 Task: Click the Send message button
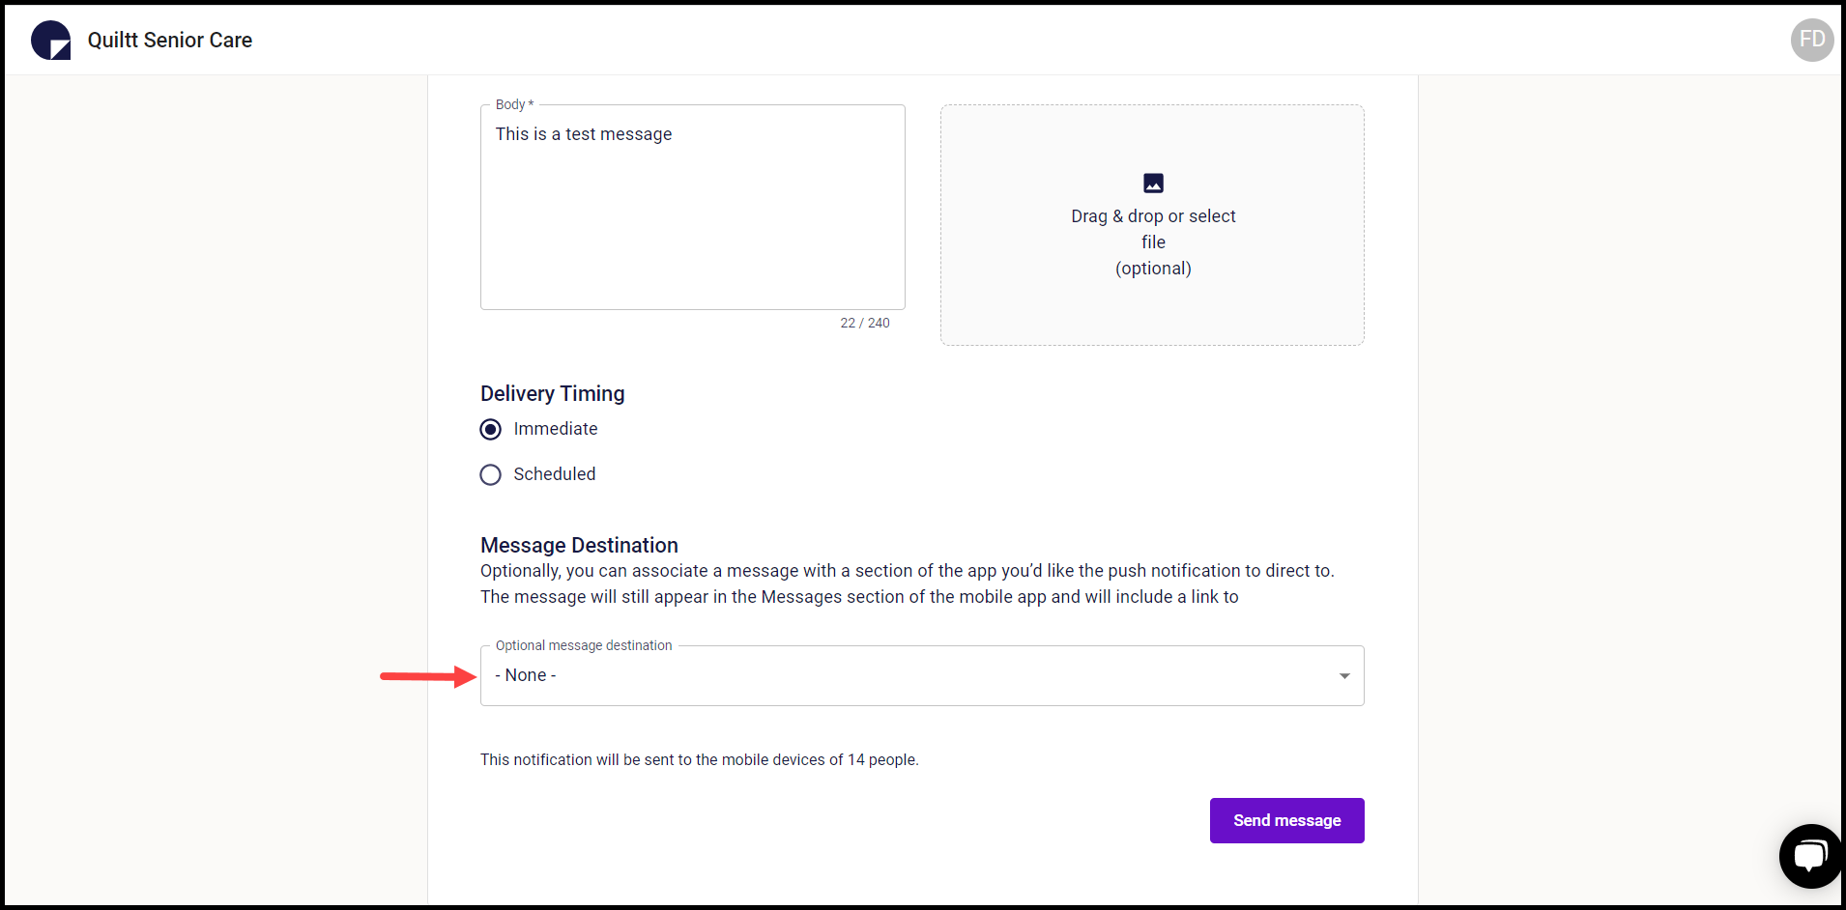click(x=1286, y=820)
